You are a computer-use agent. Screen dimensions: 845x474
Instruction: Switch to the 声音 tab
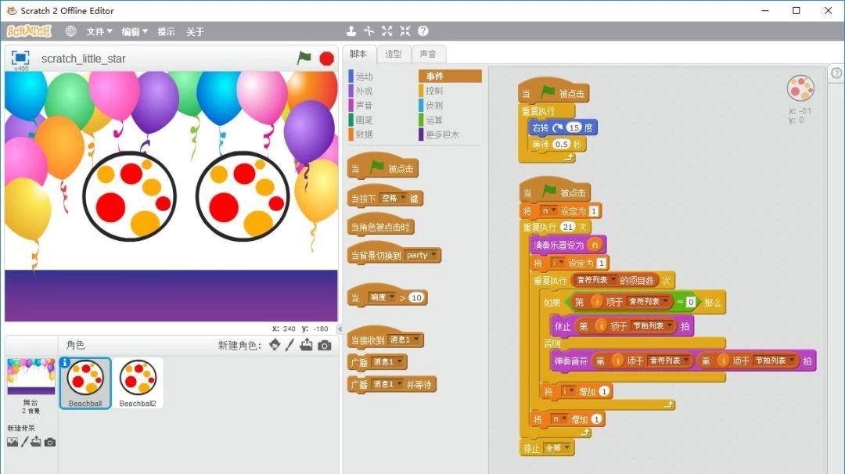pyautogui.click(x=428, y=54)
